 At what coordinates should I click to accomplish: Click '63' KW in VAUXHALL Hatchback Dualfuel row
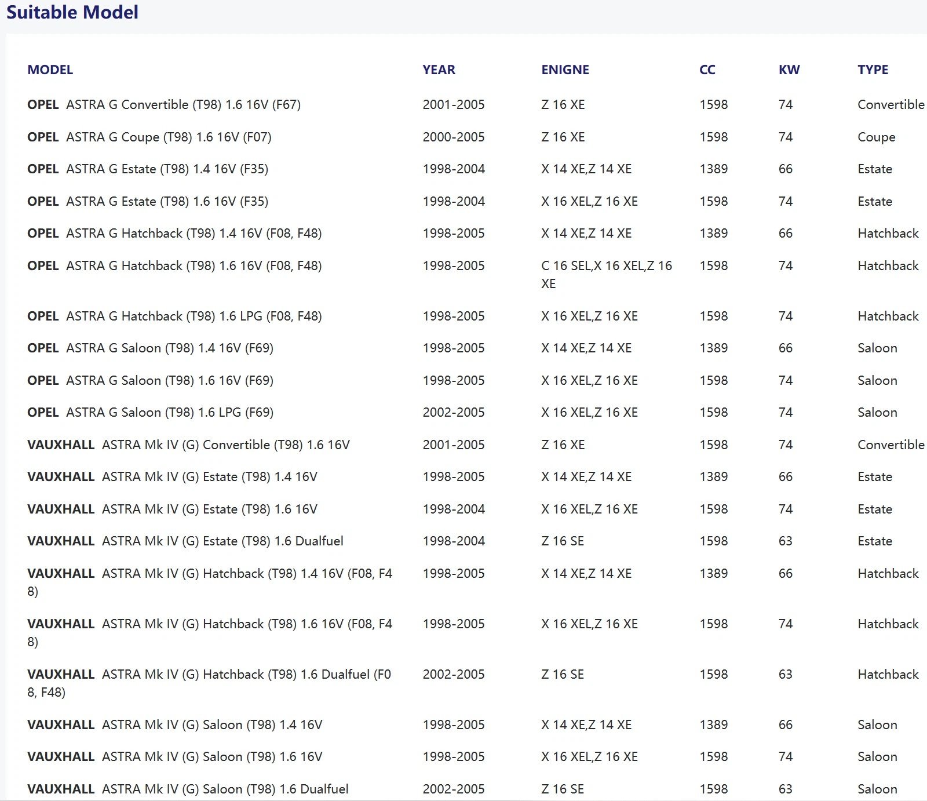786,675
